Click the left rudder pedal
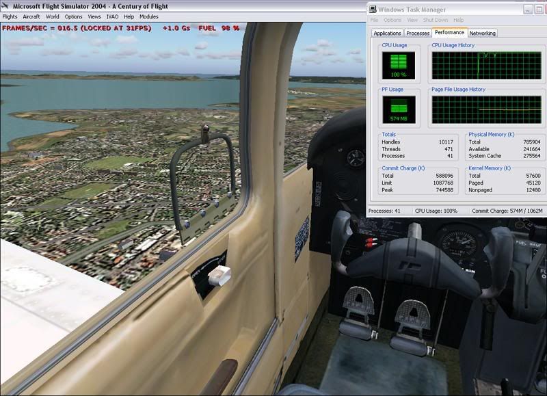 tap(358, 306)
